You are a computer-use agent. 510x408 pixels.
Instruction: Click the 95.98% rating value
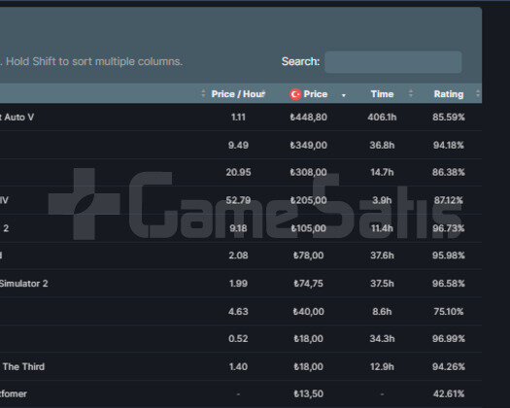click(449, 255)
